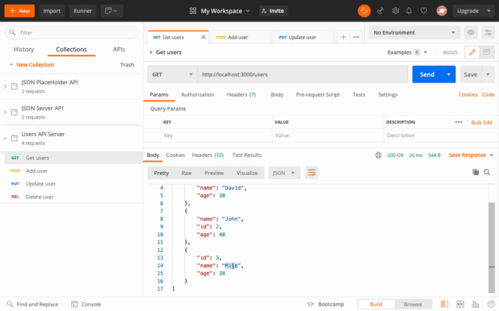Click the orange sync icon
499x311 pixels.
tap(364, 11)
